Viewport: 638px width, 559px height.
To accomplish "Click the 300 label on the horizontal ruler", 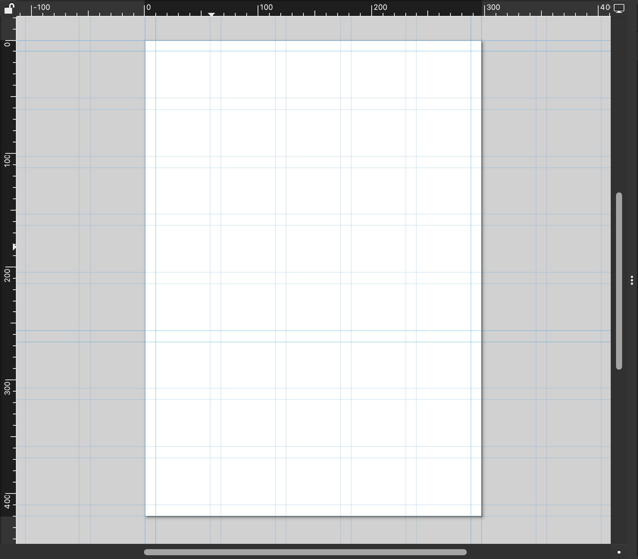I will coord(493,7).
